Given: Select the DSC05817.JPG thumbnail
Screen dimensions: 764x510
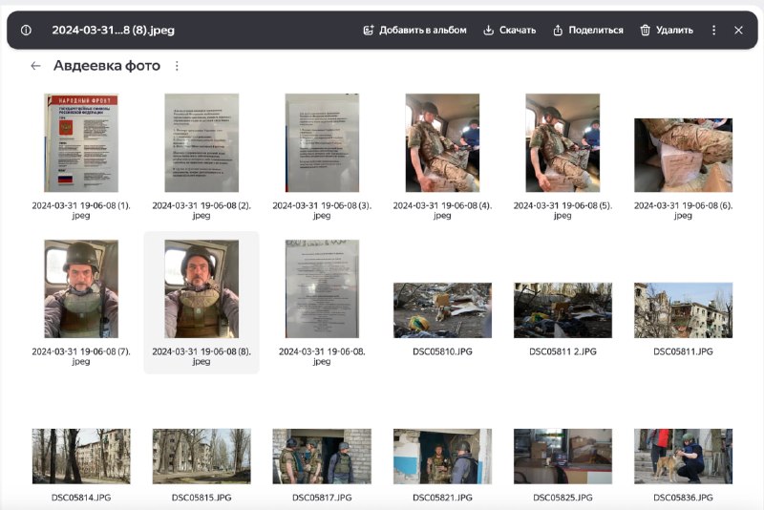Looking at the screenshot, I should 322,457.
